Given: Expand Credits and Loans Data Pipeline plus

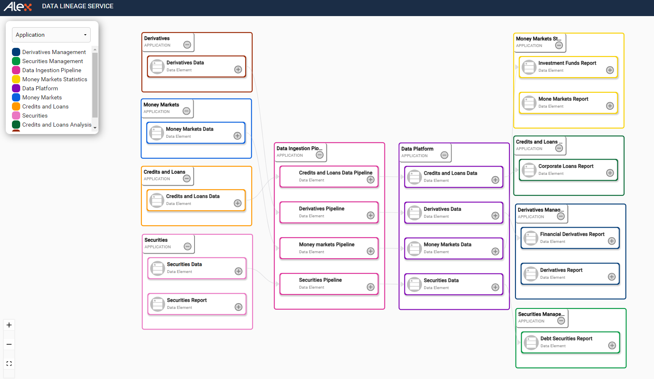Looking at the screenshot, I should tap(371, 179).
